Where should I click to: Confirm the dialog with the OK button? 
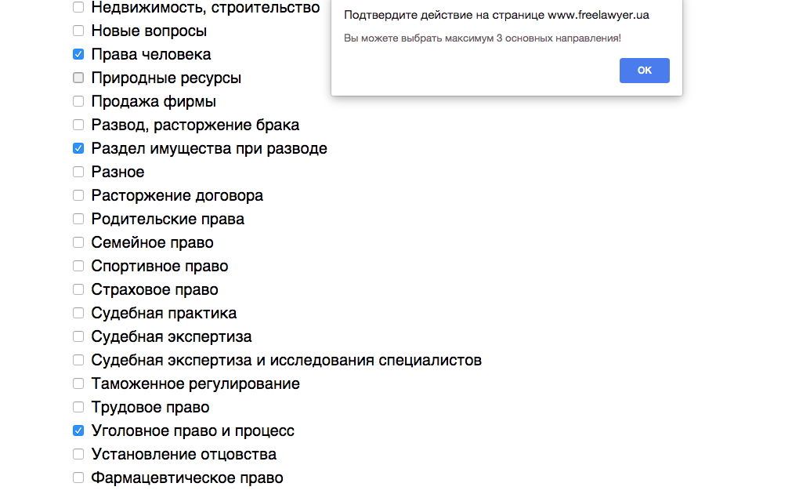(x=644, y=71)
